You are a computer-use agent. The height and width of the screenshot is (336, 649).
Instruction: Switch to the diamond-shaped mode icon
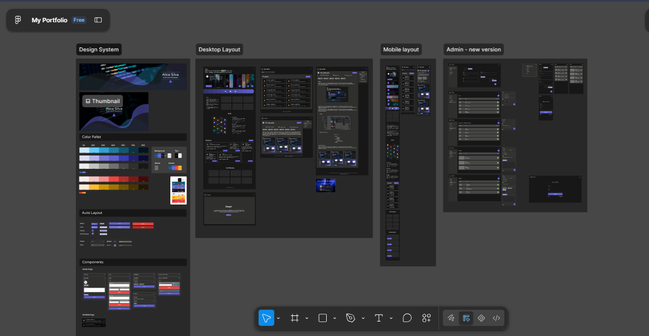click(x=481, y=318)
